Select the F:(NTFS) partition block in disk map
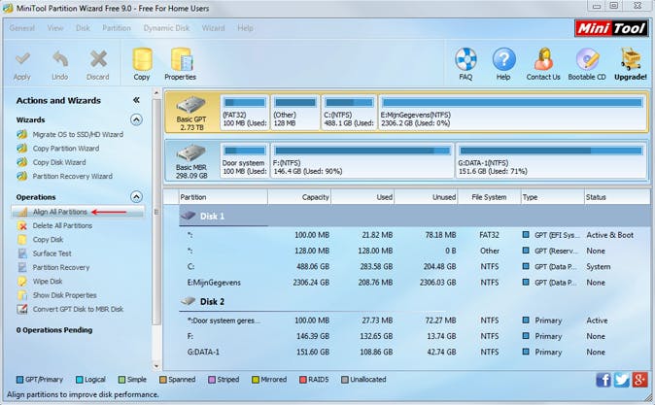The image size is (655, 405). 362,160
